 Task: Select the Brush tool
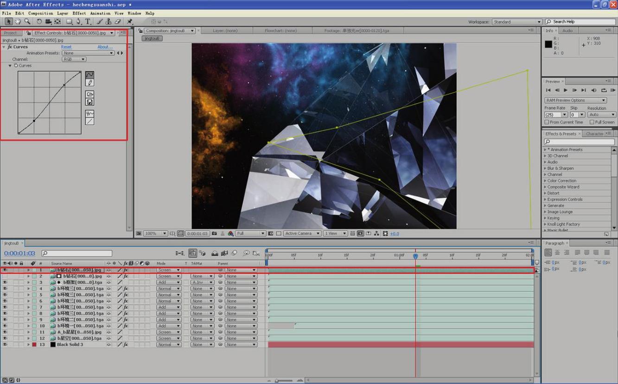pos(99,21)
